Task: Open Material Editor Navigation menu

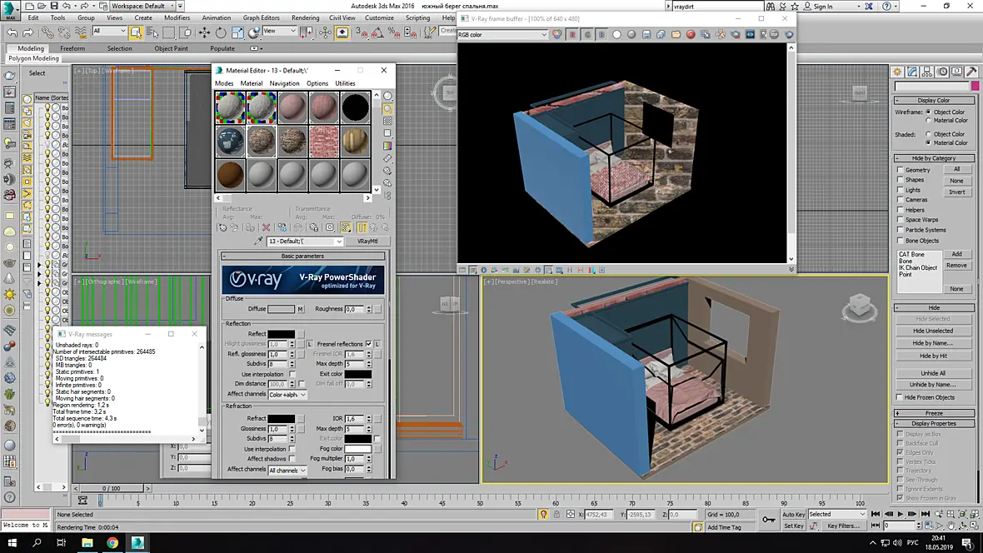Action: click(x=284, y=83)
